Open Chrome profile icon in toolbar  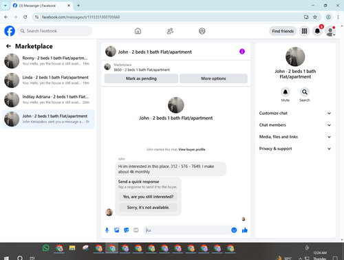(328, 17)
